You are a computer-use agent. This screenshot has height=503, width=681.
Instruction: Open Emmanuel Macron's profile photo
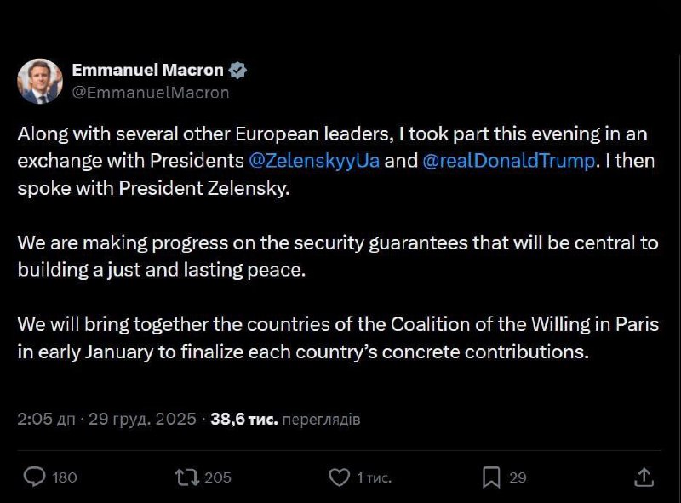[x=40, y=81]
